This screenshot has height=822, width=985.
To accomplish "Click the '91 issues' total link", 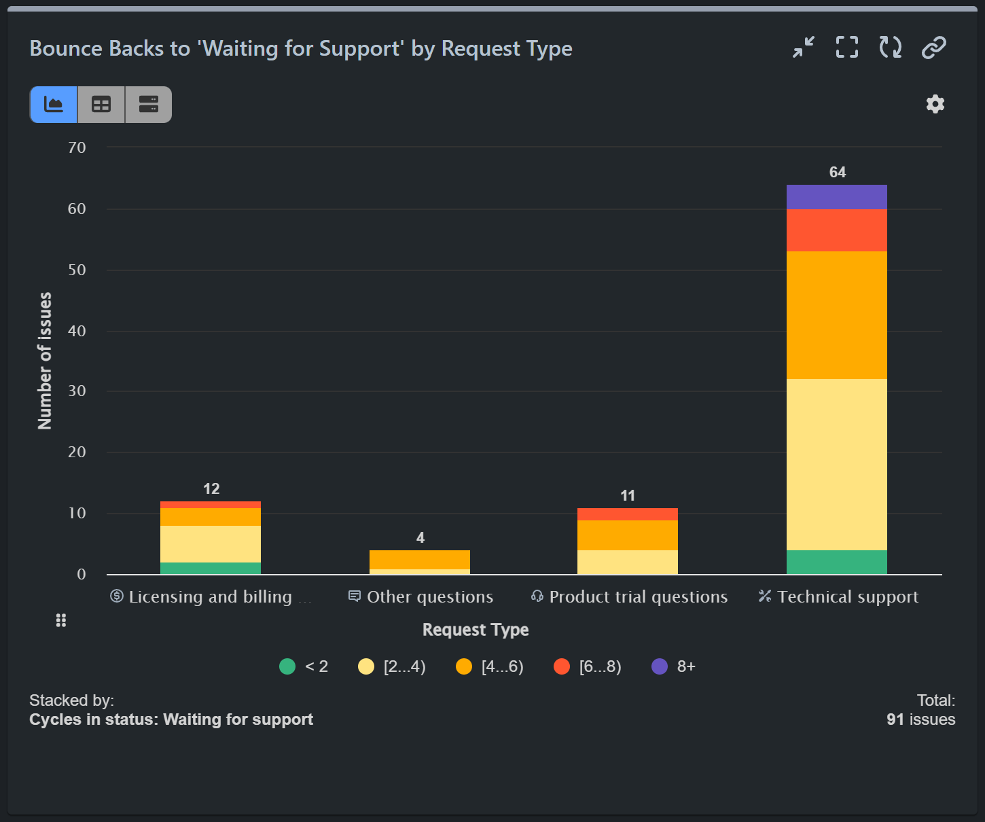I will tap(920, 719).
